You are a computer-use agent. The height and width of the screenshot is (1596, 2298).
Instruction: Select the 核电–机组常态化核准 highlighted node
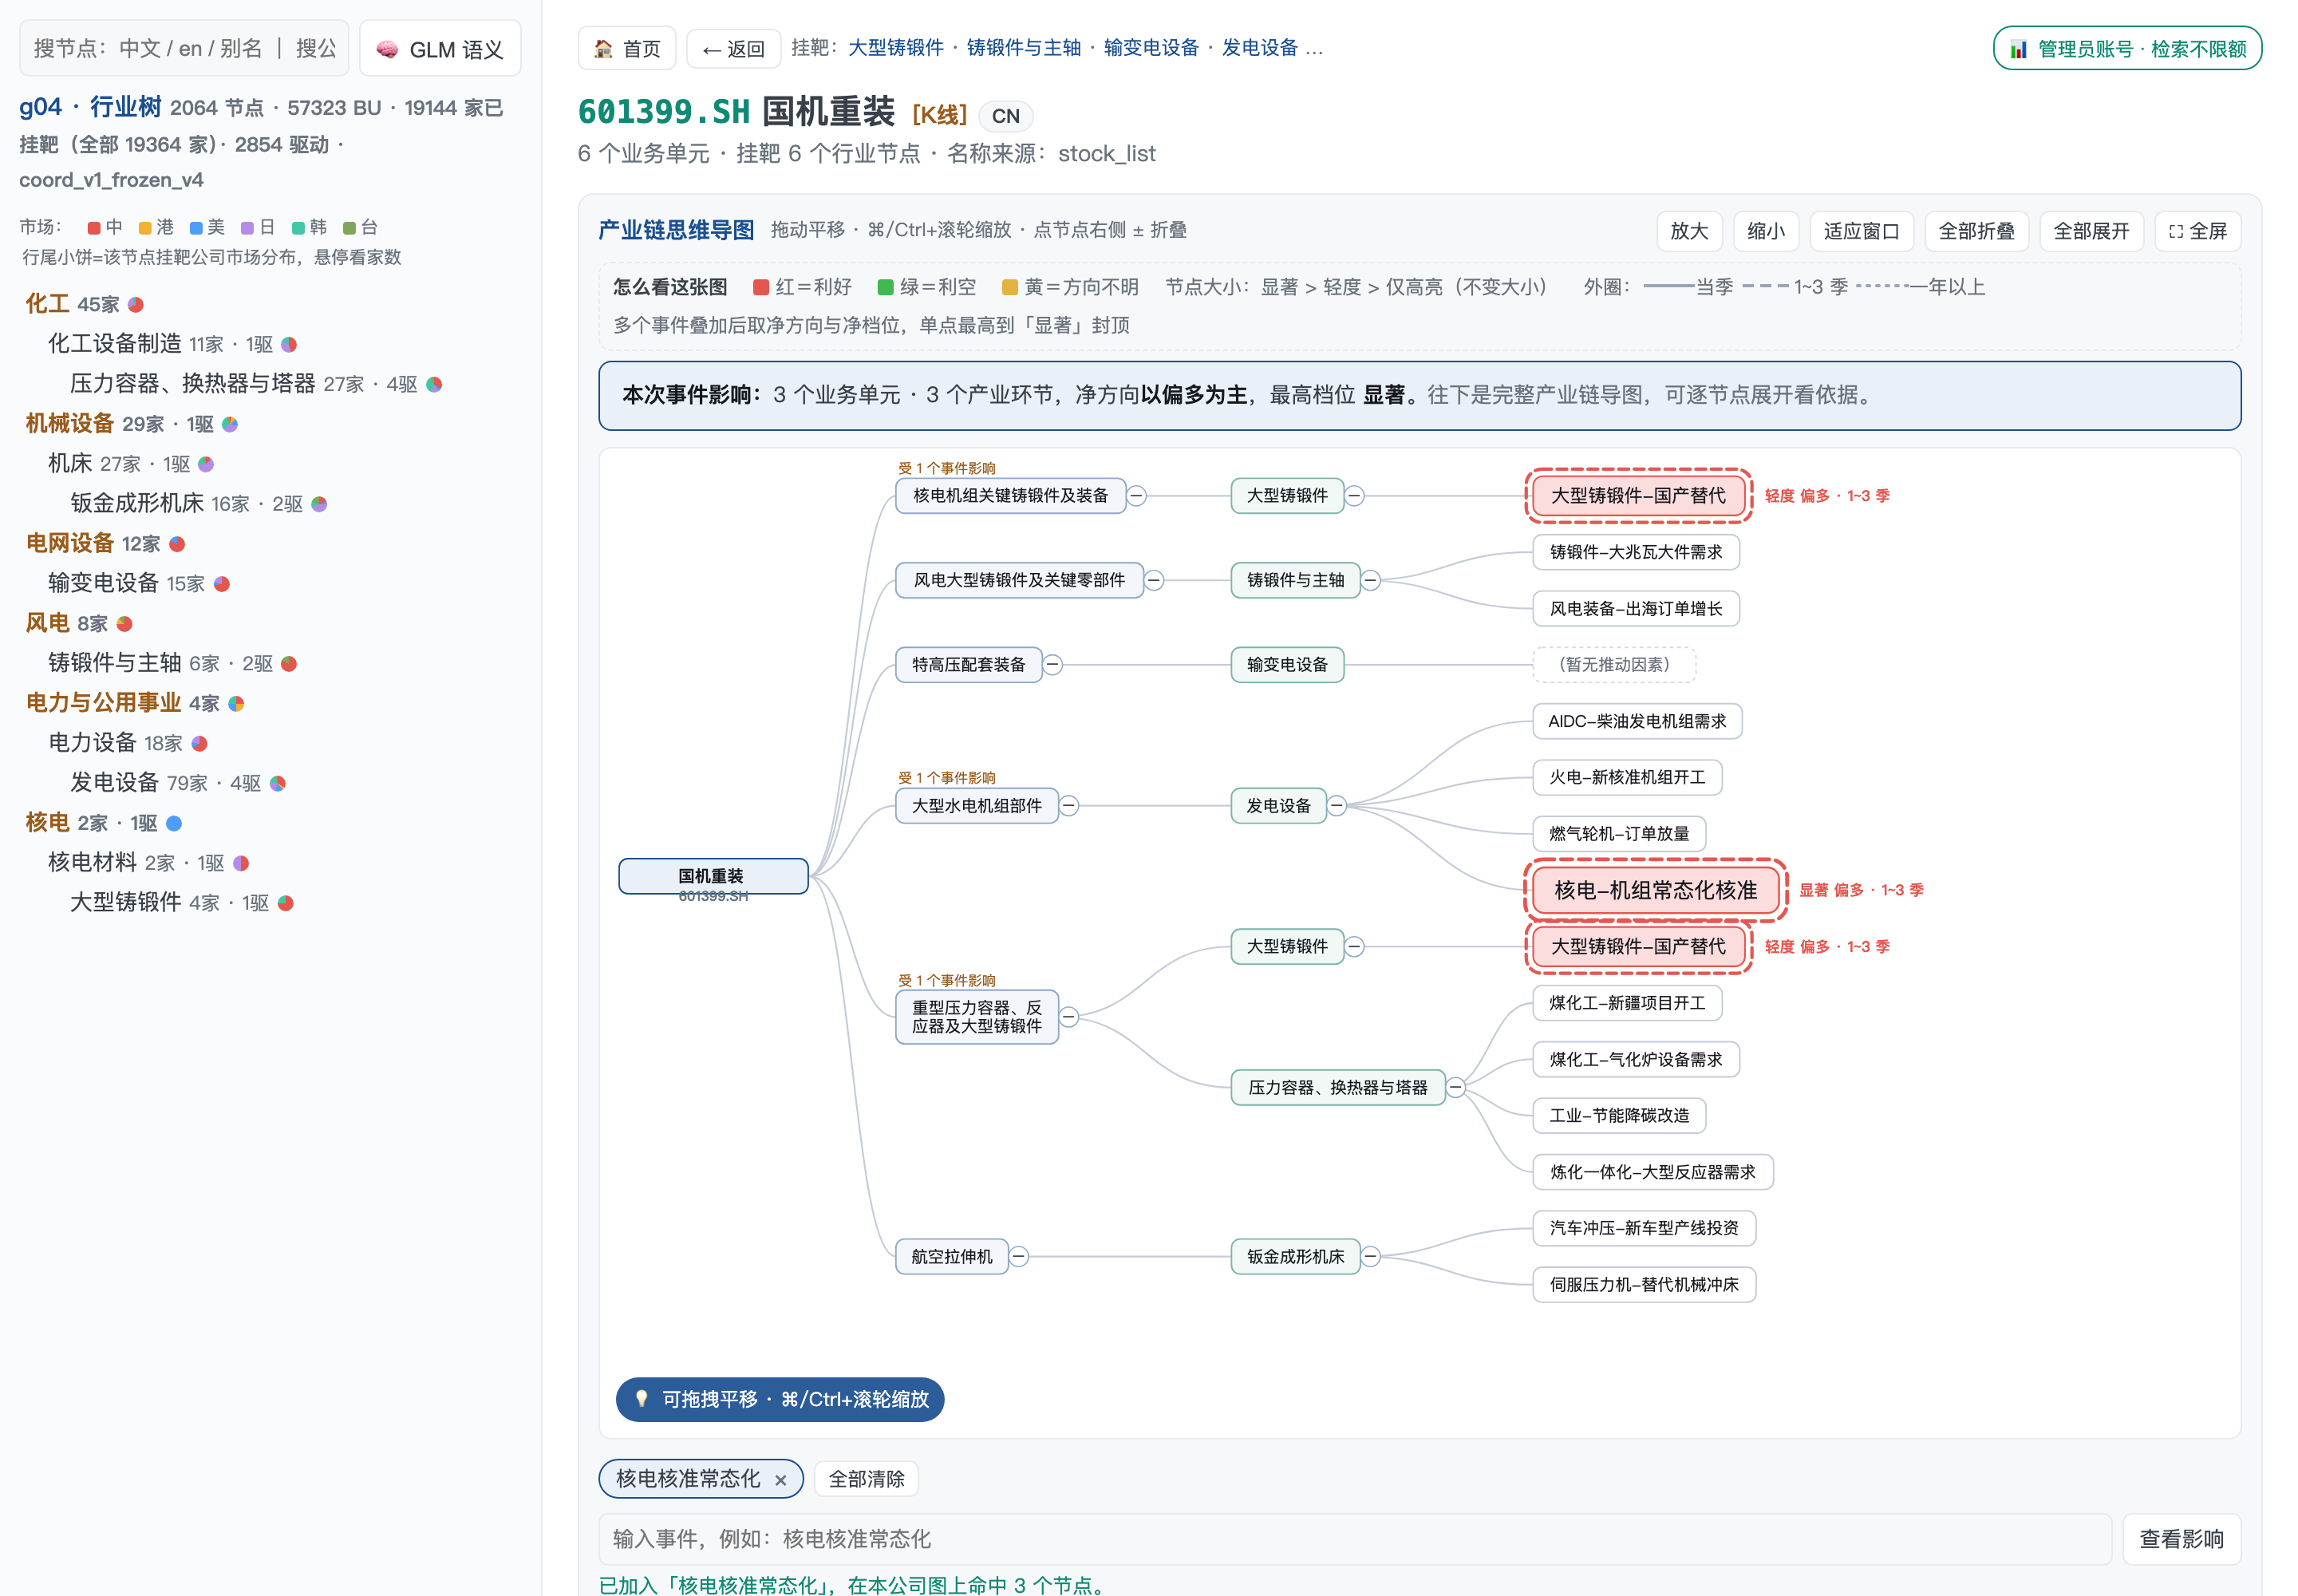(1655, 890)
